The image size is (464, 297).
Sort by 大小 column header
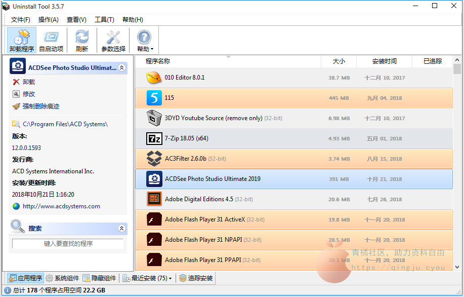point(339,61)
